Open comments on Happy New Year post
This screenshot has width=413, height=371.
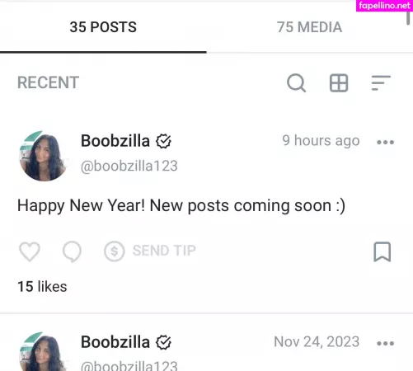pos(72,251)
